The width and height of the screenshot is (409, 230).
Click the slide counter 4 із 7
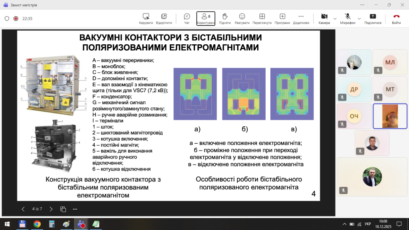point(37,209)
